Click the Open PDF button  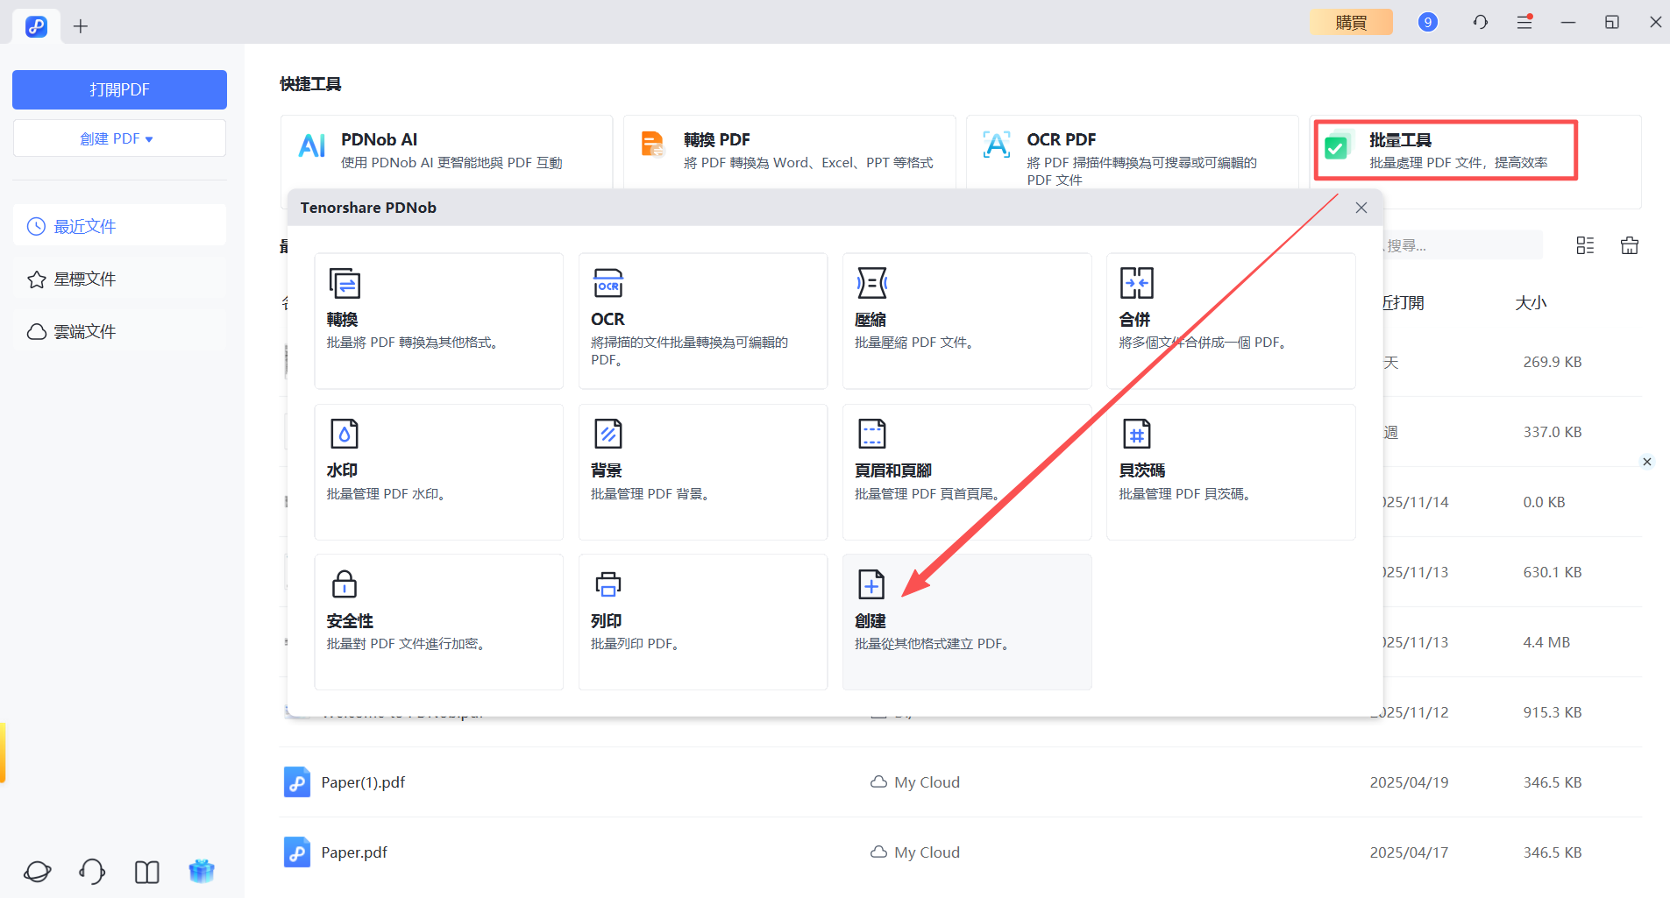(x=119, y=89)
